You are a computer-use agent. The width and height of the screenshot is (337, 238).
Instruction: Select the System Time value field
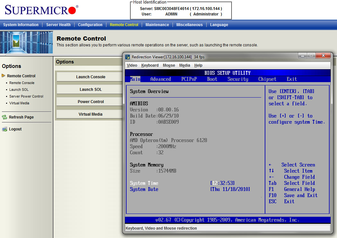click(222, 183)
